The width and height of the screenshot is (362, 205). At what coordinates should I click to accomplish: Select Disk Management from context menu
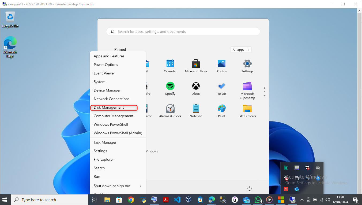109,107
